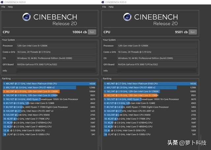211x150 pixels.
Task: Select Core i7-4850HQ row in left ranking
Action: pos(49,126)
